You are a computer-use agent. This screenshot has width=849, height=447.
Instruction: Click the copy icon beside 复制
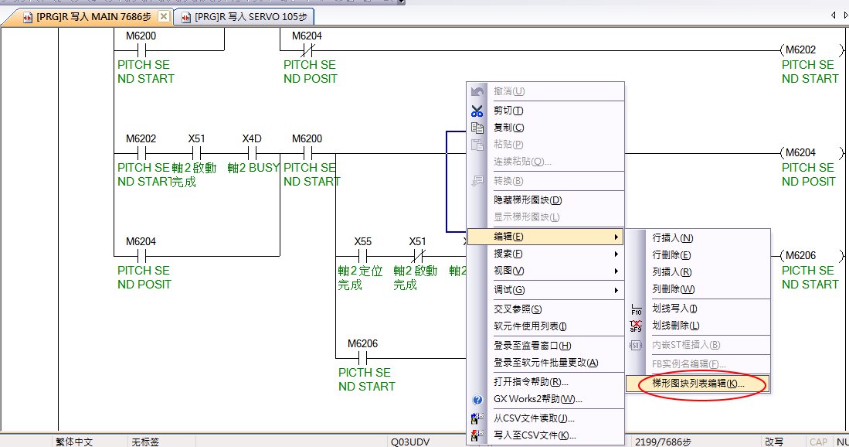point(477,128)
